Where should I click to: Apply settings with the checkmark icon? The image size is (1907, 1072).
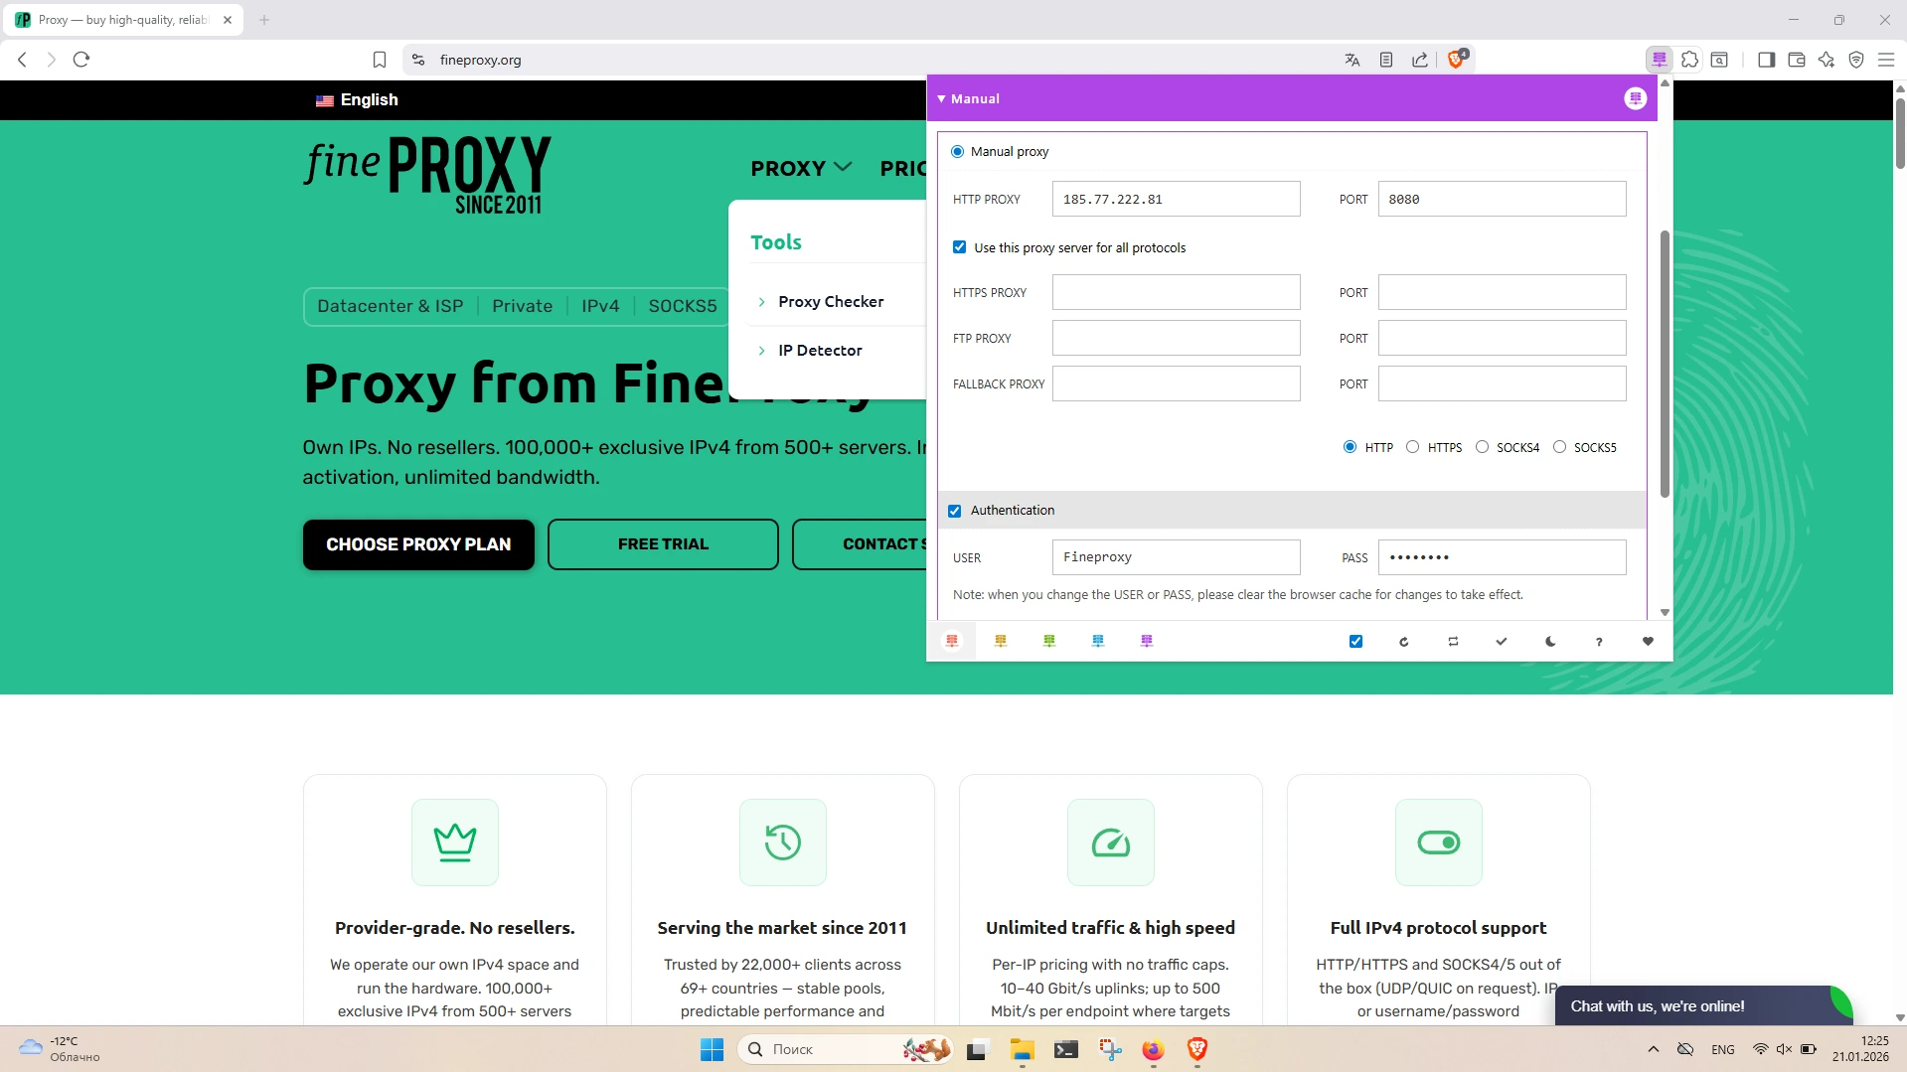(x=1502, y=642)
